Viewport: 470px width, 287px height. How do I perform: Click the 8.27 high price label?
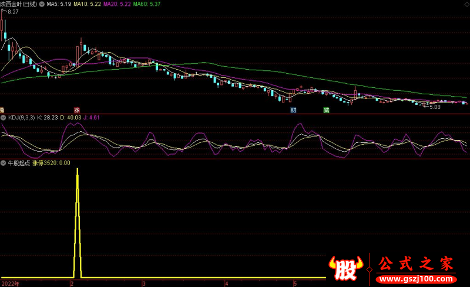coord(13,12)
